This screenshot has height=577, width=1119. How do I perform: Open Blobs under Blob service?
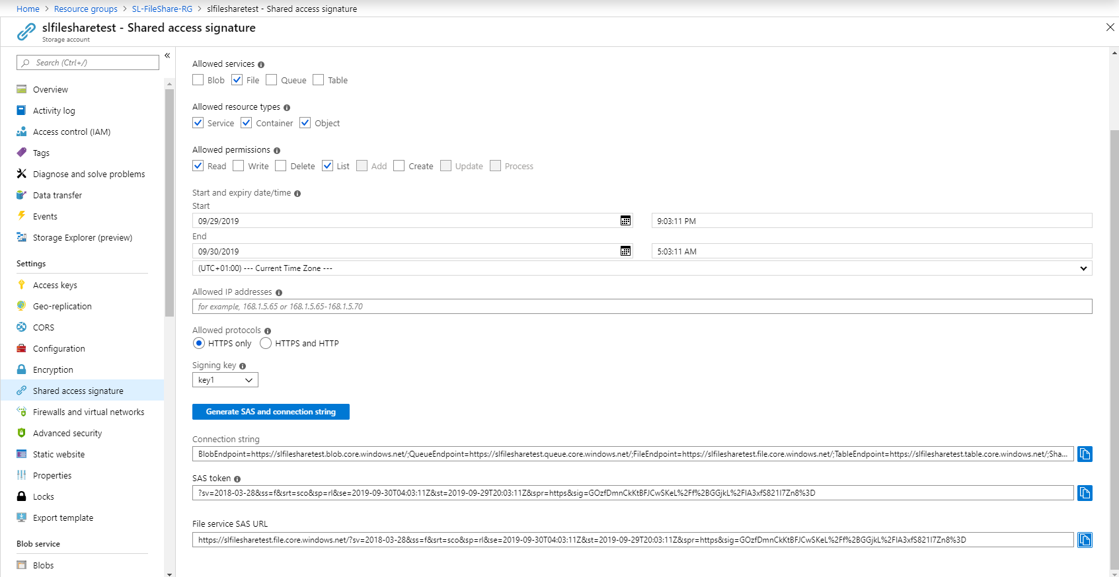tap(43, 565)
